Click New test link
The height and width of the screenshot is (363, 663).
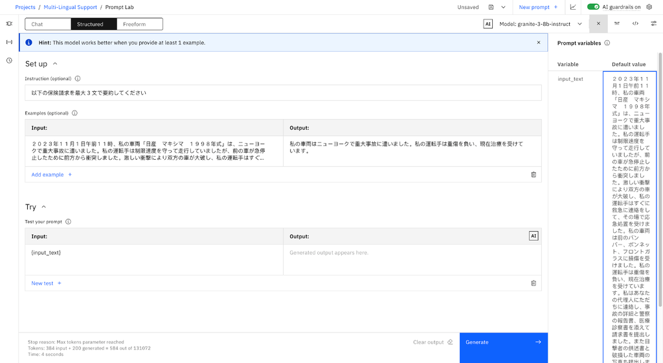(46, 283)
